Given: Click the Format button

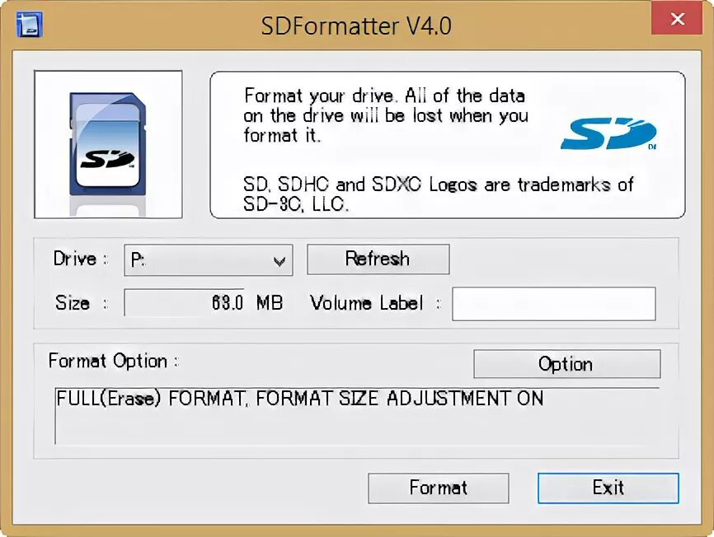Looking at the screenshot, I should point(439,488).
